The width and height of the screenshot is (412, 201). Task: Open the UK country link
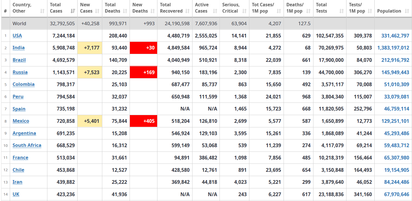(16, 194)
